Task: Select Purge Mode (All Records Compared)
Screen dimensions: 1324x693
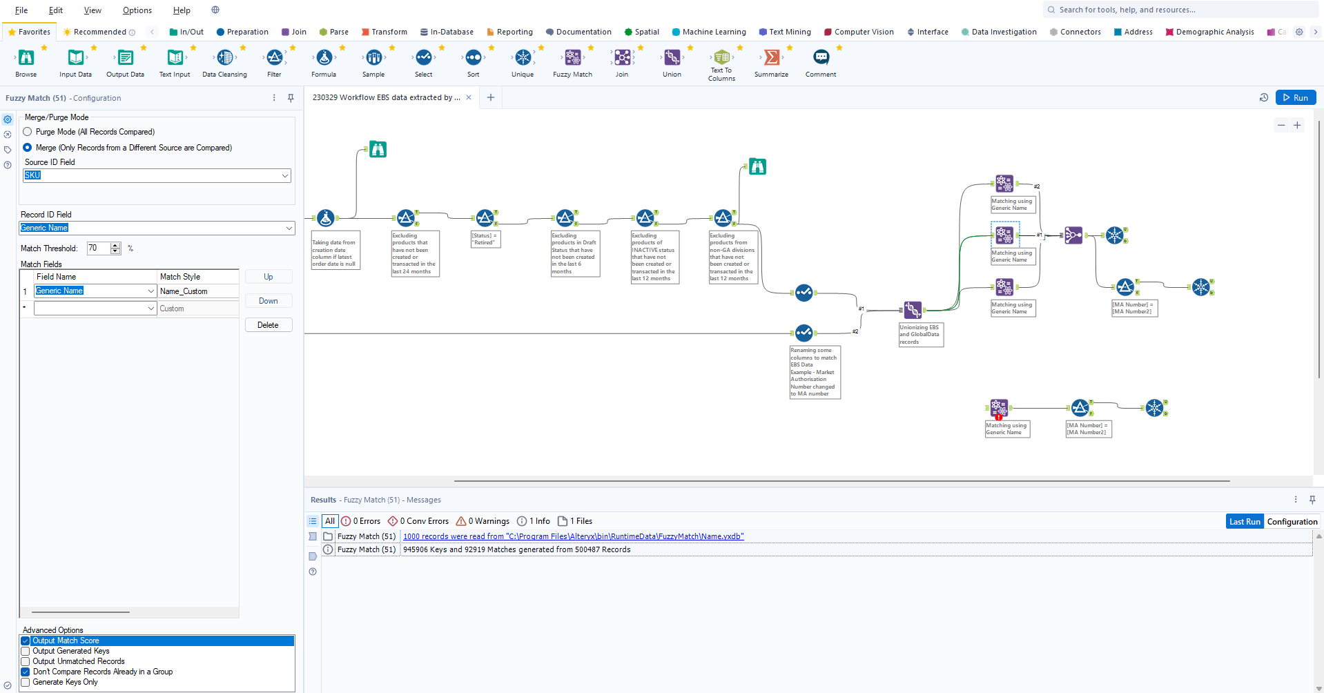Action: click(28, 132)
